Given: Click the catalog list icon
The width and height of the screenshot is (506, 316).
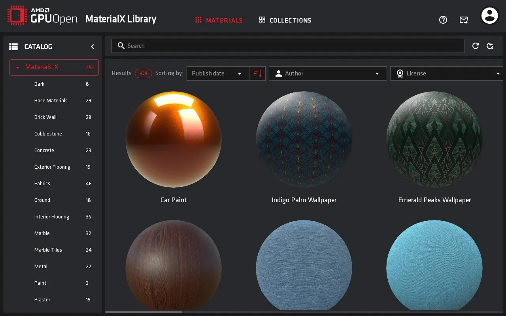Looking at the screenshot, I should (13, 47).
